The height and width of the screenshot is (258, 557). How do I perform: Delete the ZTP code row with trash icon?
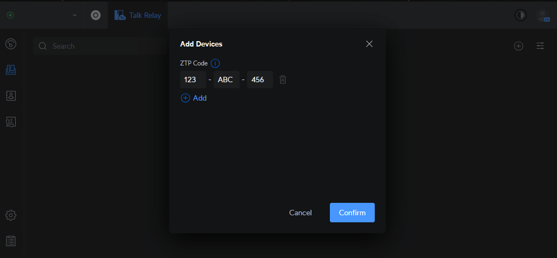[x=283, y=80]
